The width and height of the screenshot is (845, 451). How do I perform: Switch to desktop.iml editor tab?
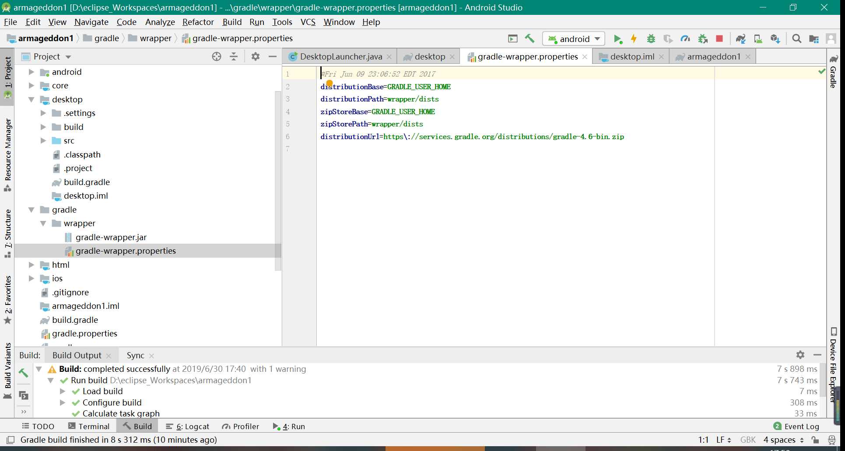[x=631, y=56]
